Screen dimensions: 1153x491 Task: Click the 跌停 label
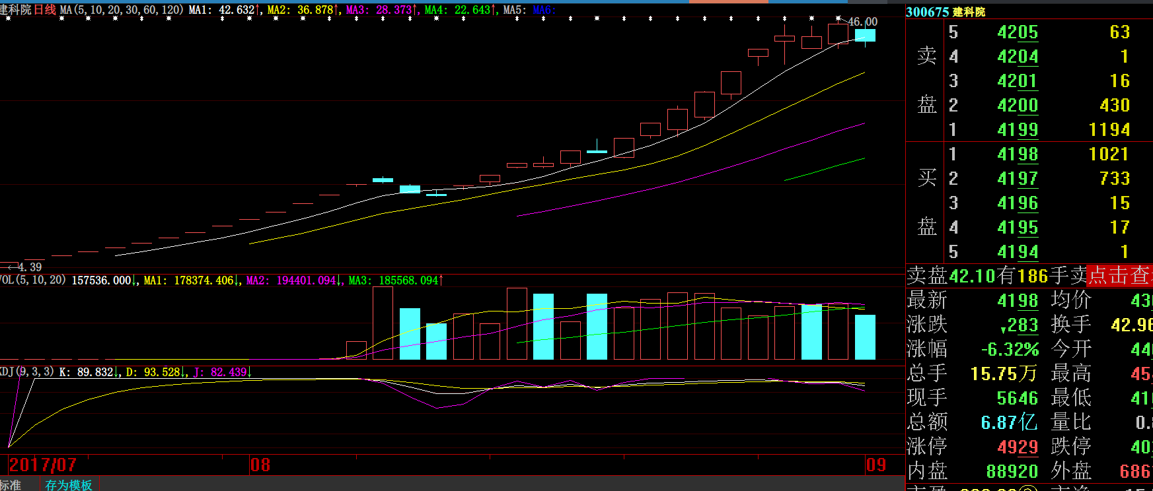tap(1071, 446)
